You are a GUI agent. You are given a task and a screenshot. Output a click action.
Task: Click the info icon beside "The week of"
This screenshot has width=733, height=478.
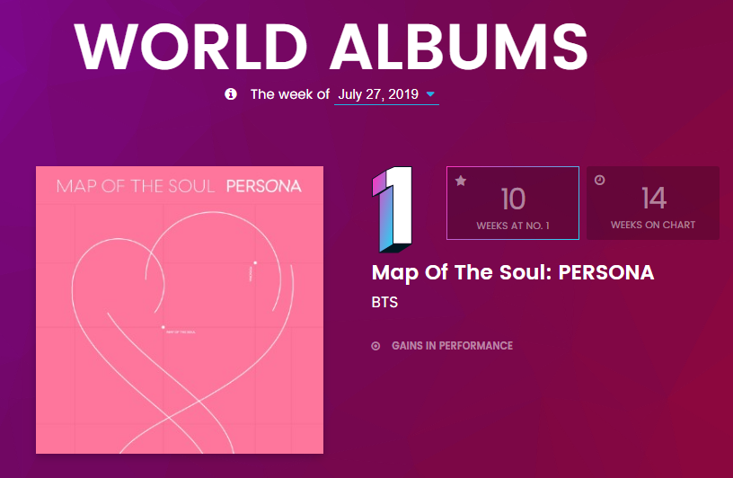point(231,93)
